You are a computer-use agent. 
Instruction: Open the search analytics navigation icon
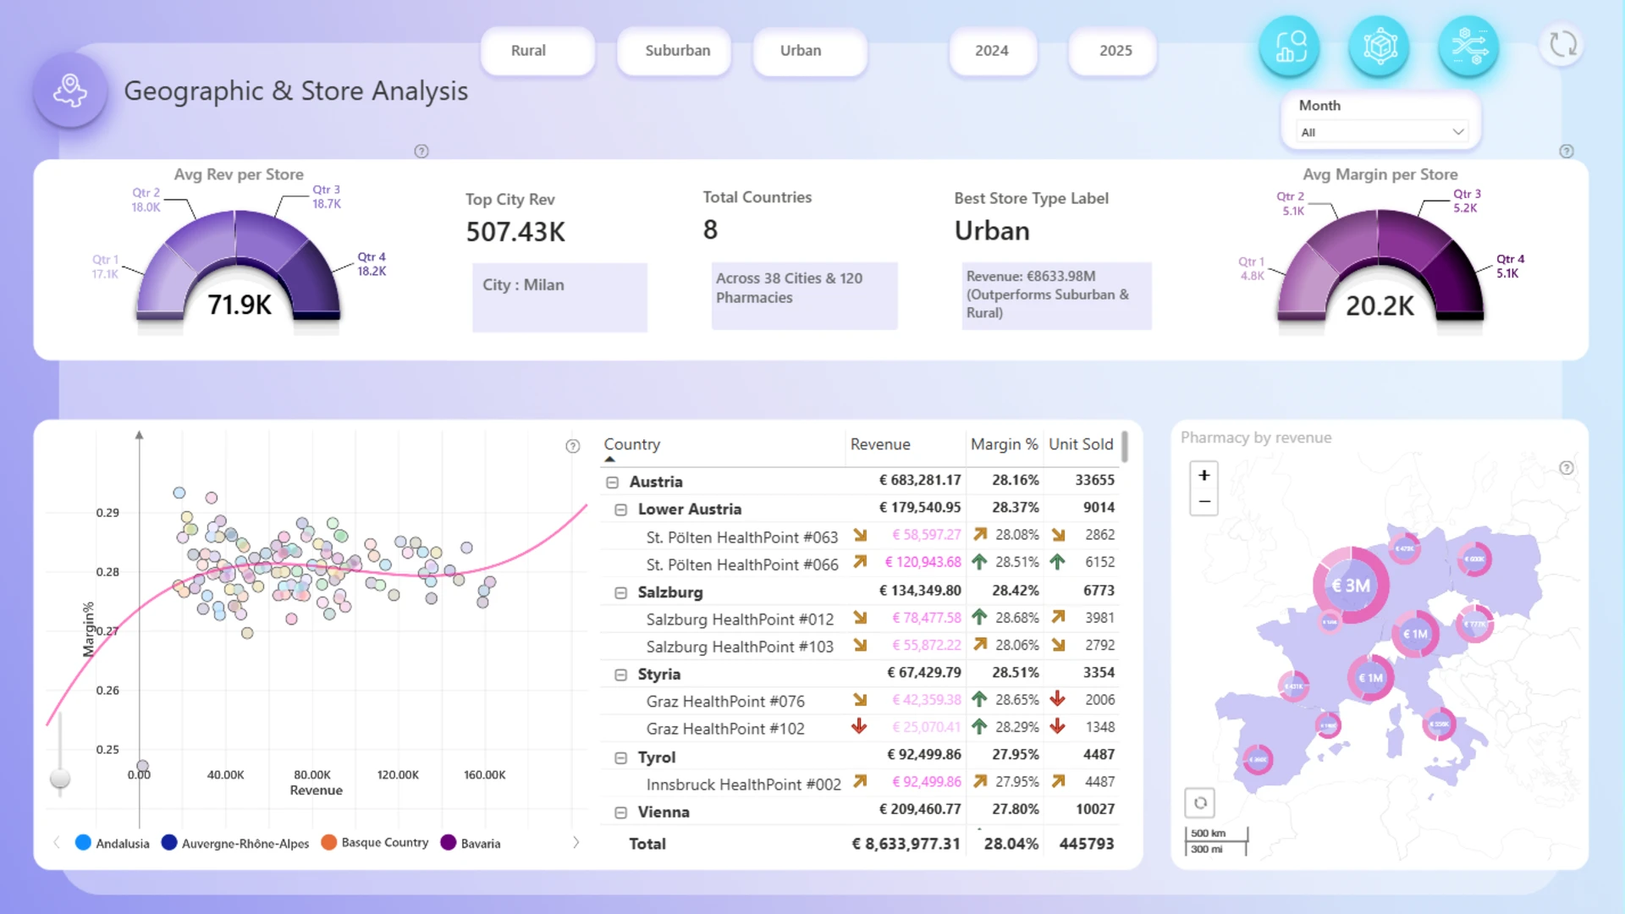tap(1290, 47)
